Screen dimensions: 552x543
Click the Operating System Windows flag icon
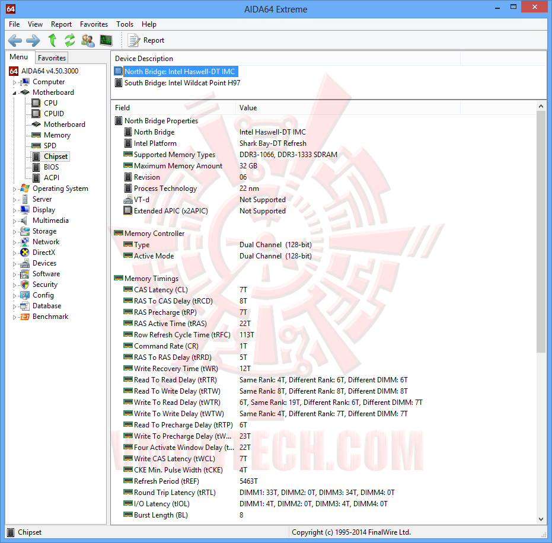[25, 189]
